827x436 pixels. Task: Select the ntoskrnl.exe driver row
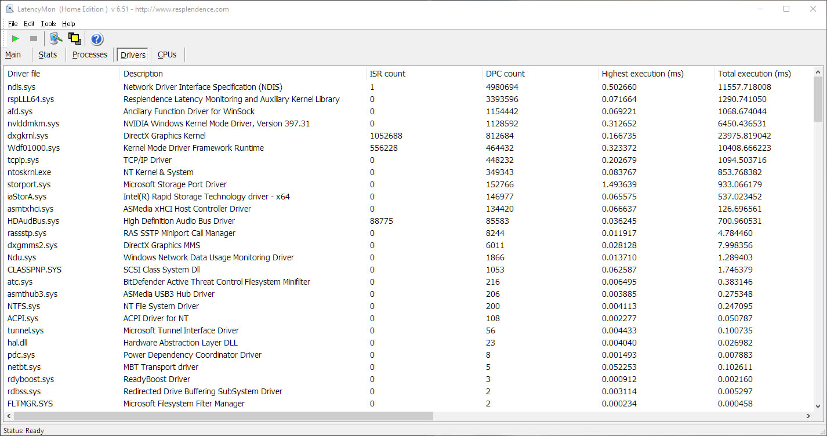pyautogui.click(x=408, y=172)
